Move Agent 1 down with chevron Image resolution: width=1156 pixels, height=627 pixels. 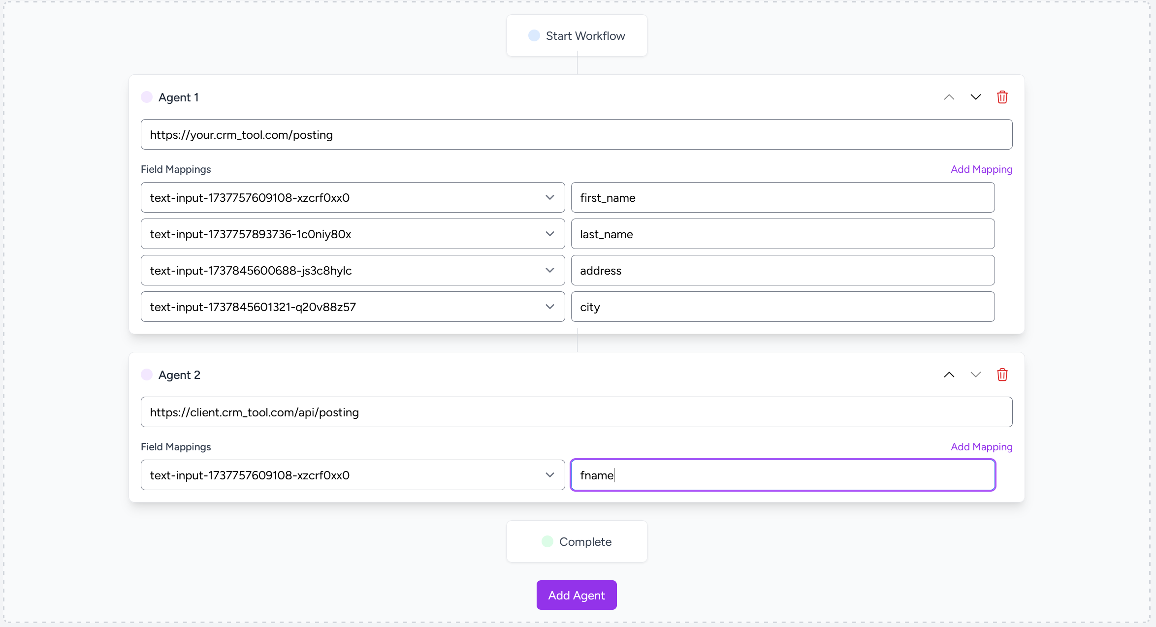975,97
